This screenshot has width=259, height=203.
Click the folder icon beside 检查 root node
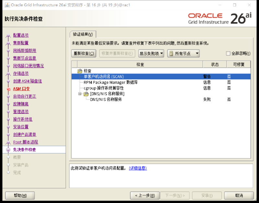pos(80,71)
